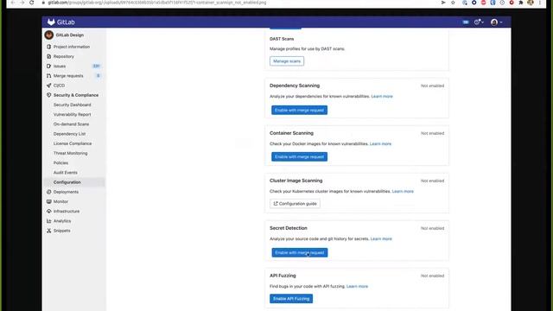
Task: Open Vulnerability Report in sidebar
Action: (72, 115)
